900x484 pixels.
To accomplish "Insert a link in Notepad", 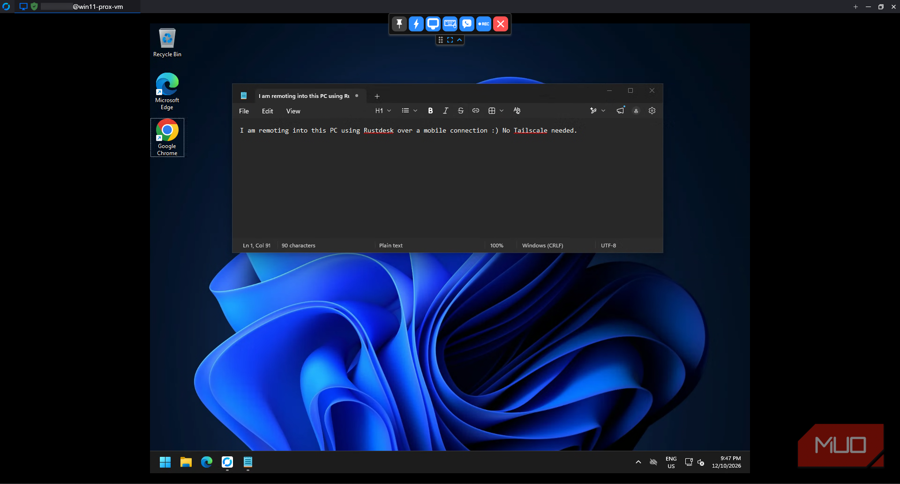I will (475, 111).
